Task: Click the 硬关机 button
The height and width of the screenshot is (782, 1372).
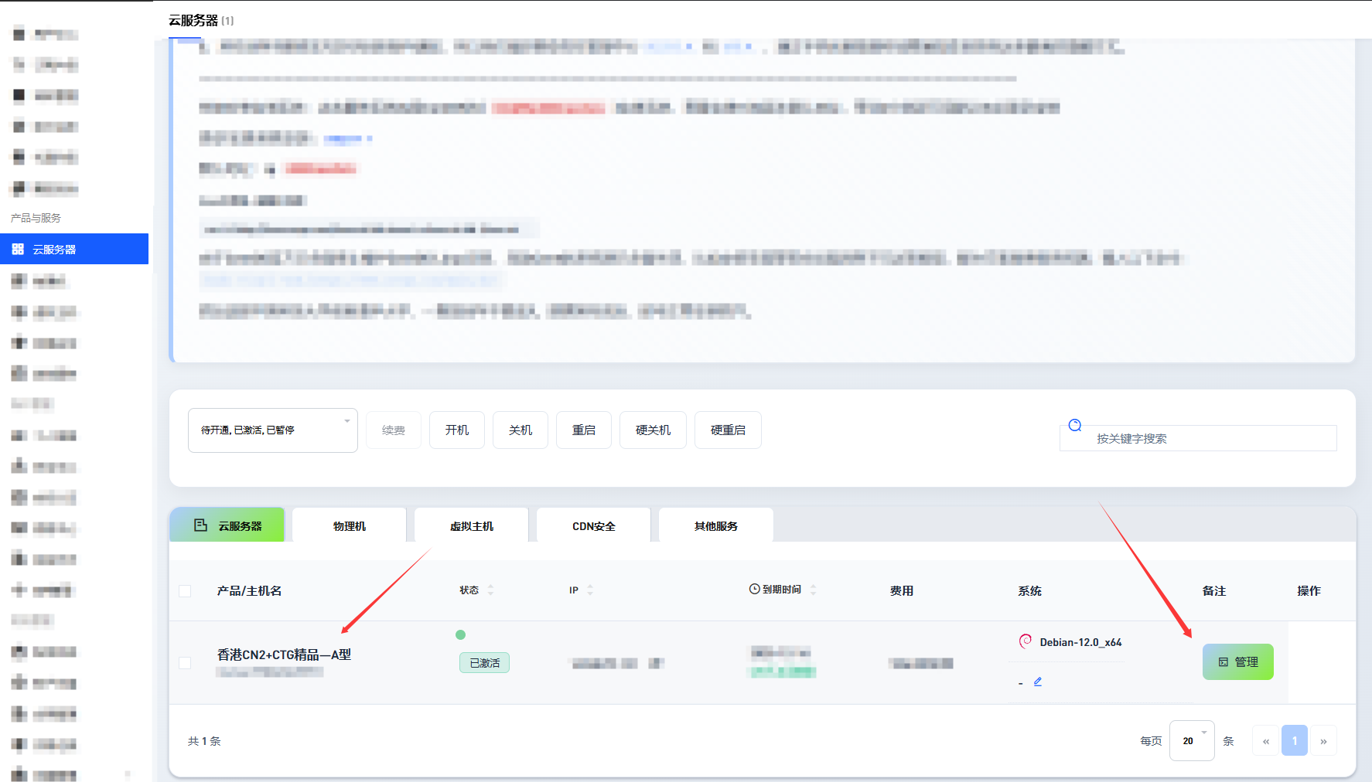Action: [653, 430]
